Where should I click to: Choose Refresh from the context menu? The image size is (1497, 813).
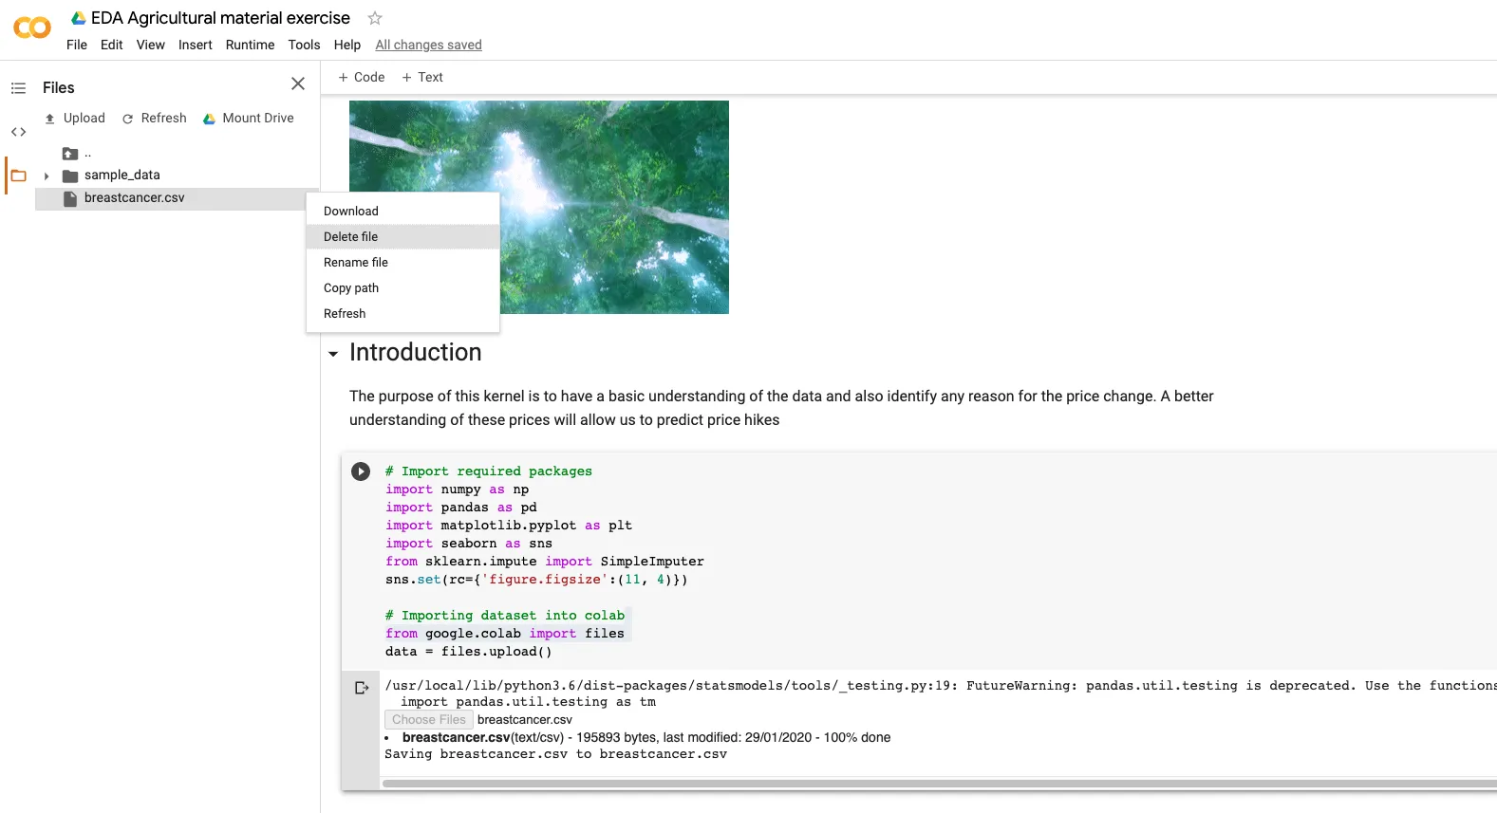point(402,313)
